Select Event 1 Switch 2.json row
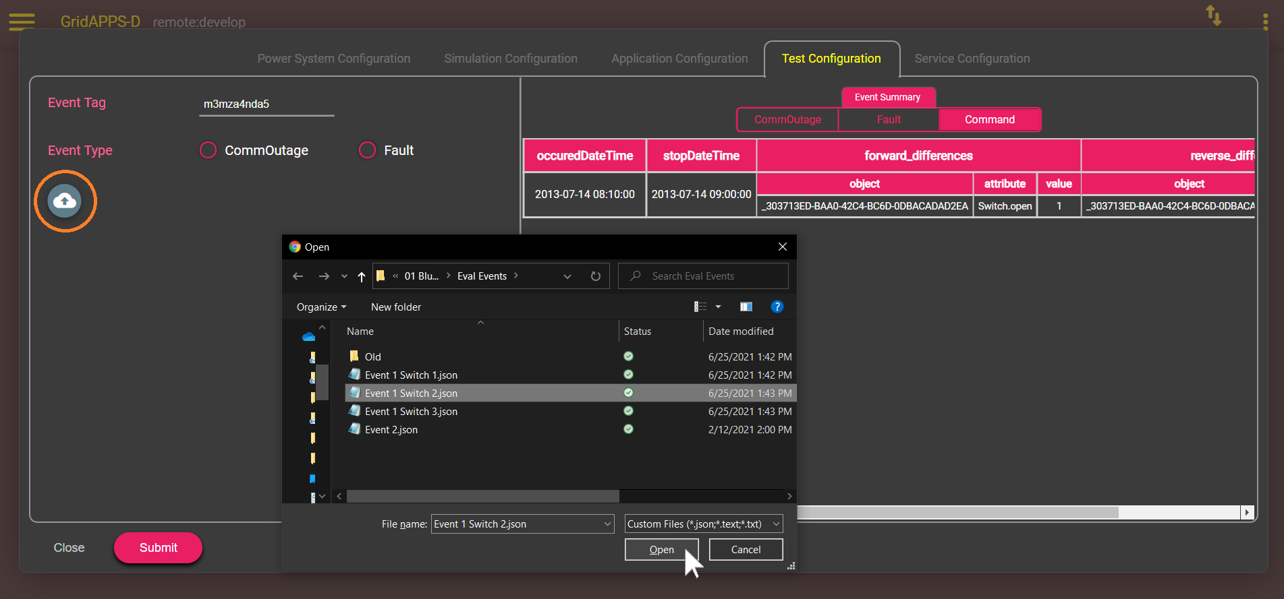This screenshot has height=599, width=1284. click(x=570, y=393)
